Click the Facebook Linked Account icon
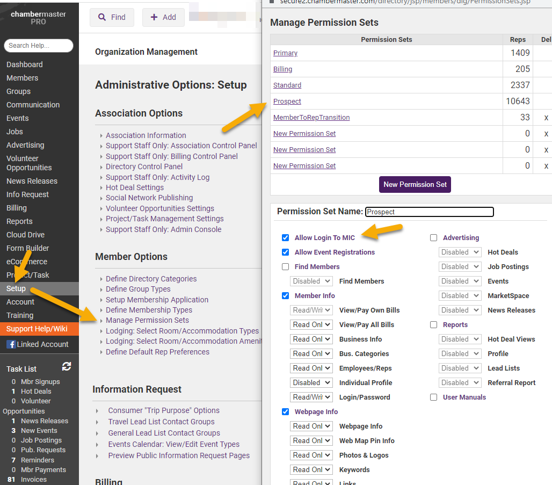Screen dimensions: 552x485 click(x=11, y=344)
